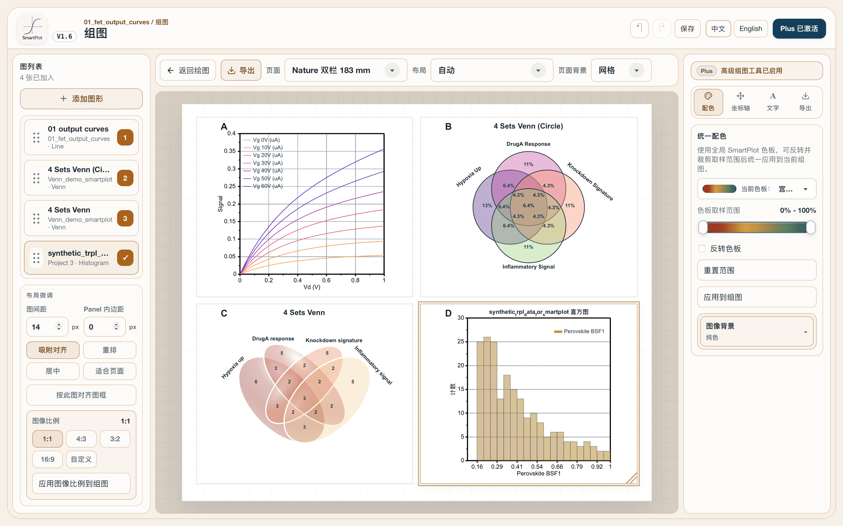This screenshot has height=526, width=843.
Task: Click 按此图对齐图框 button
Action: click(x=81, y=395)
